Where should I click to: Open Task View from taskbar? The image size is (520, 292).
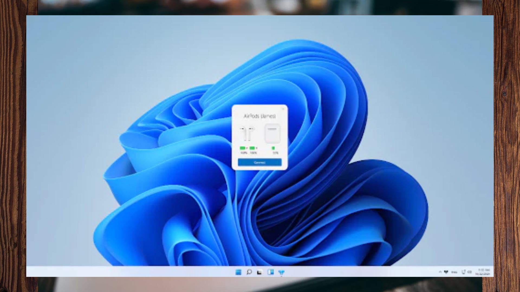[259, 272]
